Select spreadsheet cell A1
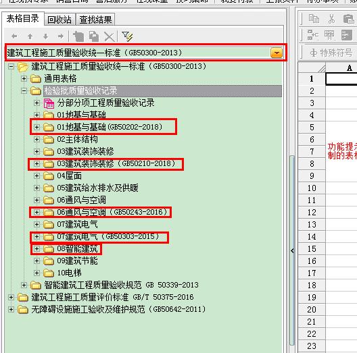The image size is (357, 353). click(x=341, y=79)
